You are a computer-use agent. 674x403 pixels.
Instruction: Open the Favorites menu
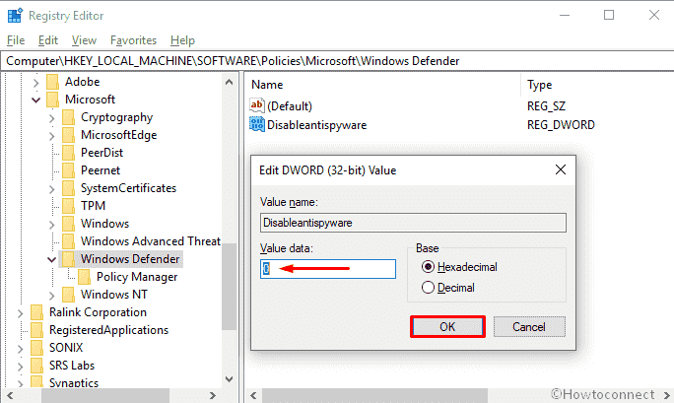click(133, 40)
